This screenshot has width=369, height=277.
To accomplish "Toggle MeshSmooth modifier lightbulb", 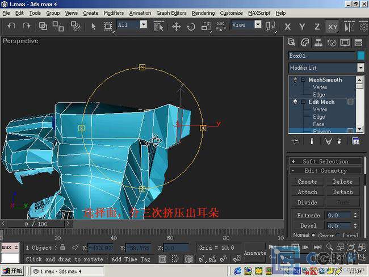I will 295,80.
